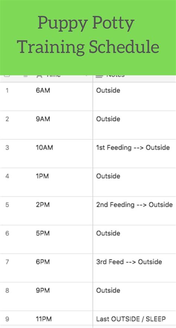This screenshot has width=176, height=328.
Task: Select the Time column header
Action: (x=63, y=78)
